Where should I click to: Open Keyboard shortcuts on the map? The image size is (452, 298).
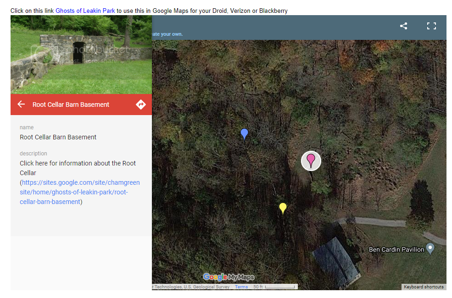[424, 287]
